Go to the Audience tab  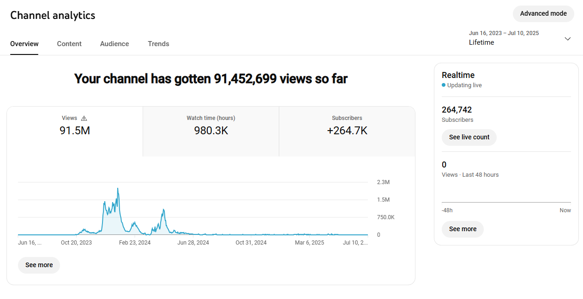coord(114,44)
